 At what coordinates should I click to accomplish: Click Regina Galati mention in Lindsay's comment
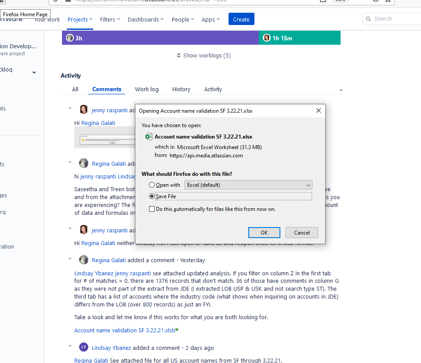tap(91, 360)
